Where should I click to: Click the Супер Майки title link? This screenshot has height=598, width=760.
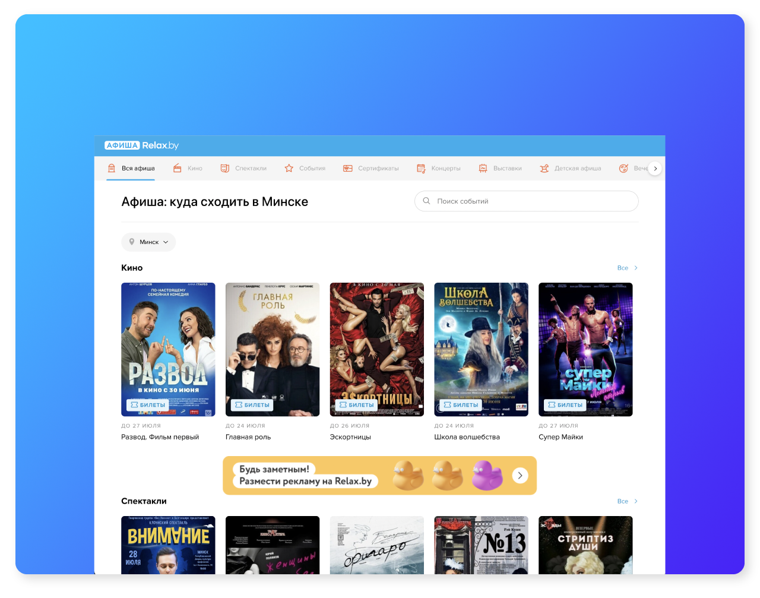pos(561,437)
